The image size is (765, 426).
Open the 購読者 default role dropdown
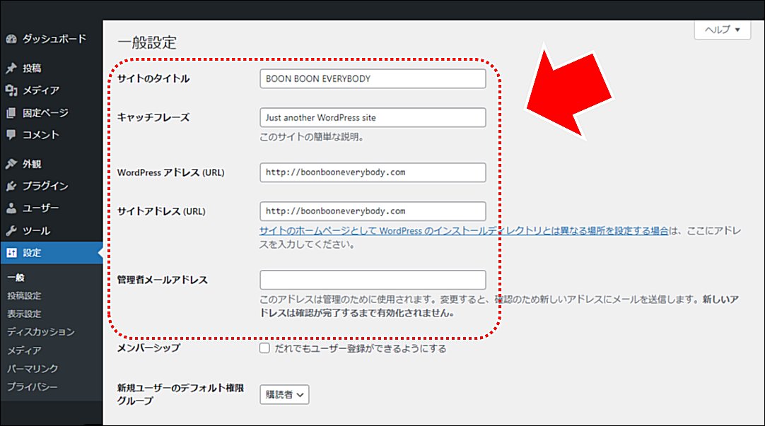tap(284, 395)
